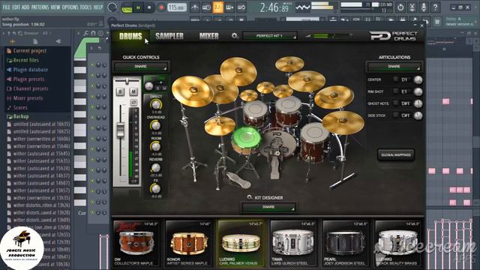Click the snare channel volume fader
Image resolution: width=480 pixels, height=270 pixels.
pyautogui.click(x=120, y=130)
